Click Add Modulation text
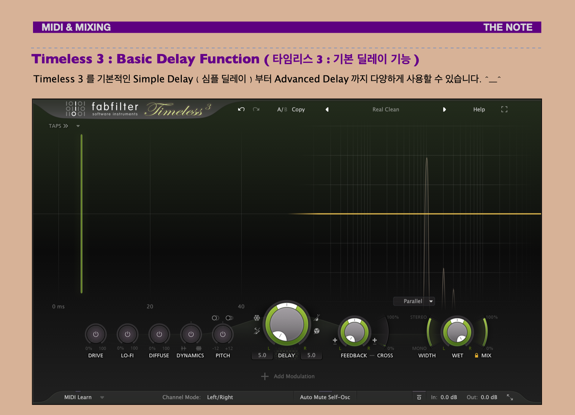The height and width of the screenshot is (415, 575). 294,376
